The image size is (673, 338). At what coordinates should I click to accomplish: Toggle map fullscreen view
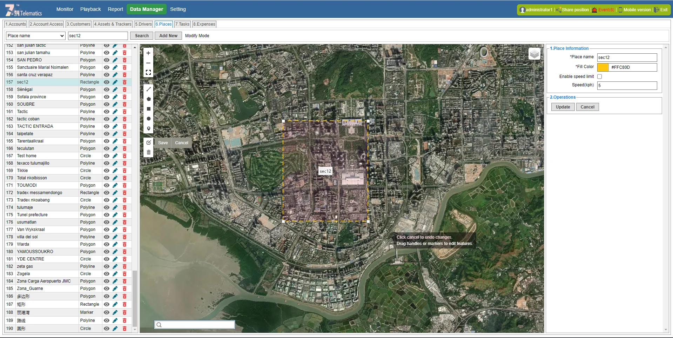(x=148, y=72)
